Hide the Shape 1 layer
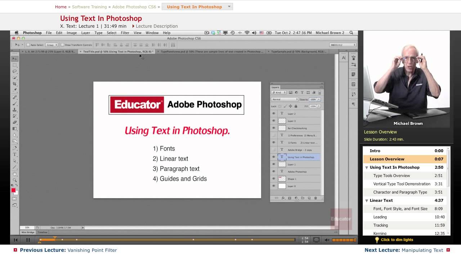461x259 pixels. (x=274, y=179)
